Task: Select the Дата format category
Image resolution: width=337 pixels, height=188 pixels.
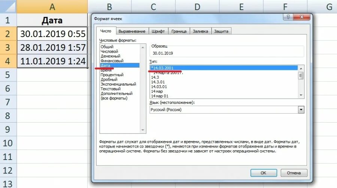Action: coord(120,65)
